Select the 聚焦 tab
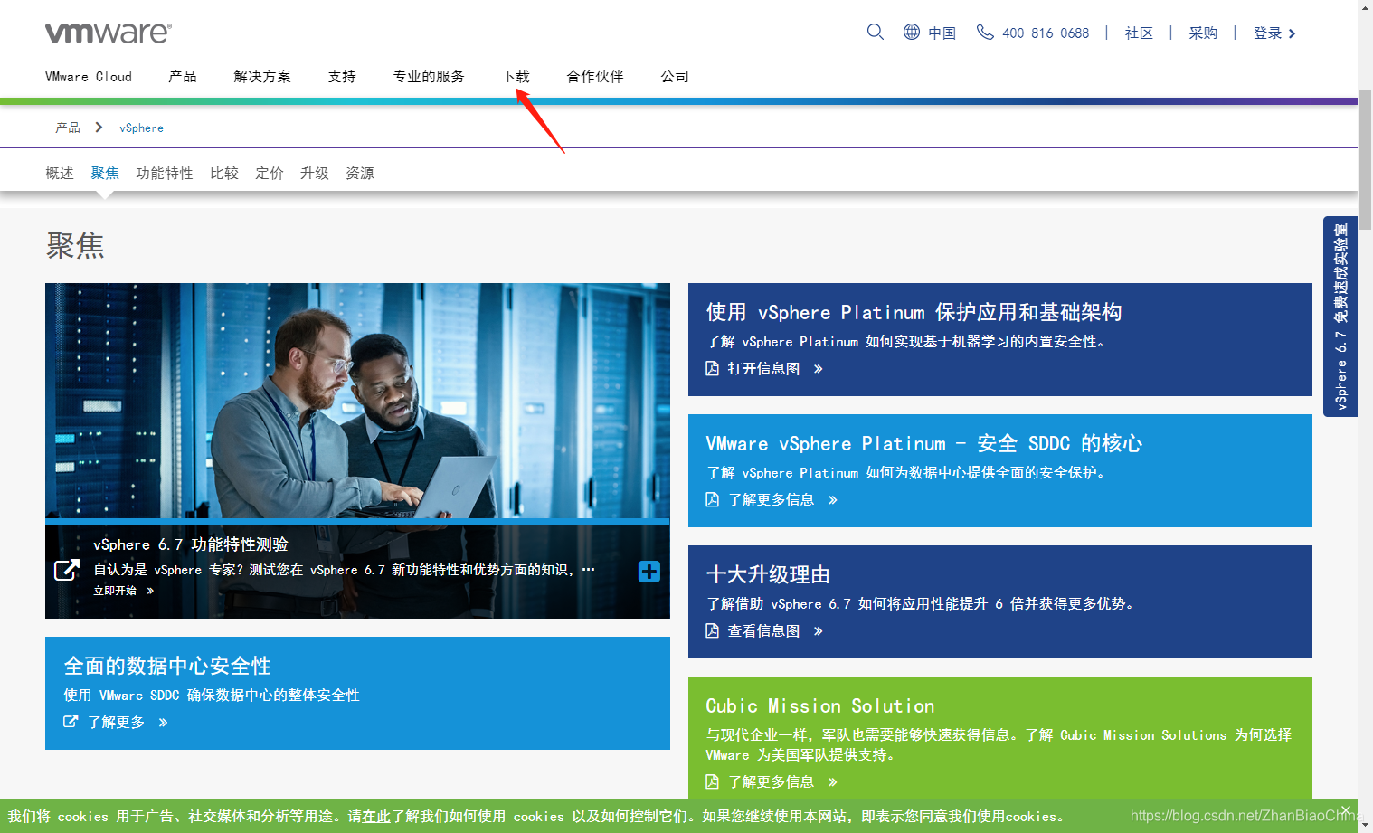 (105, 173)
